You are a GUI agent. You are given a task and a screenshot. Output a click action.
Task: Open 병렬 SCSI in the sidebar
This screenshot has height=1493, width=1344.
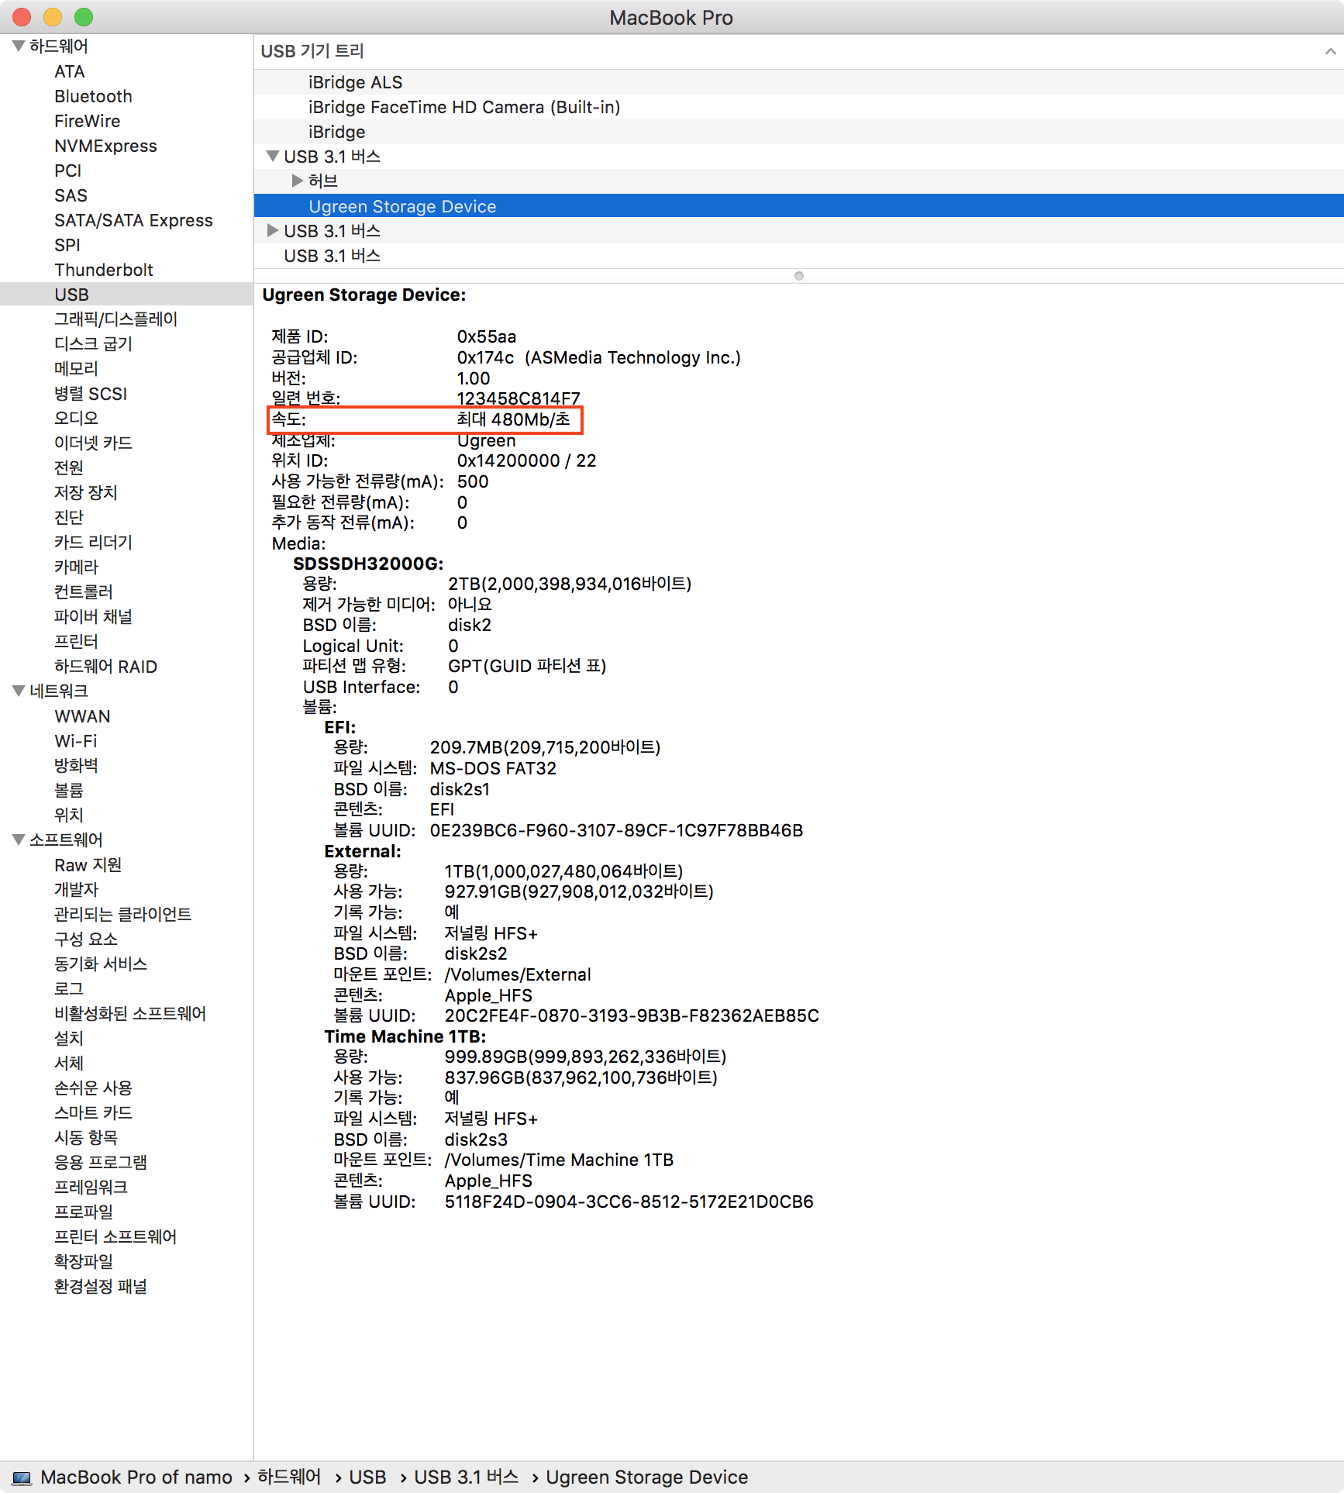[91, 394]
